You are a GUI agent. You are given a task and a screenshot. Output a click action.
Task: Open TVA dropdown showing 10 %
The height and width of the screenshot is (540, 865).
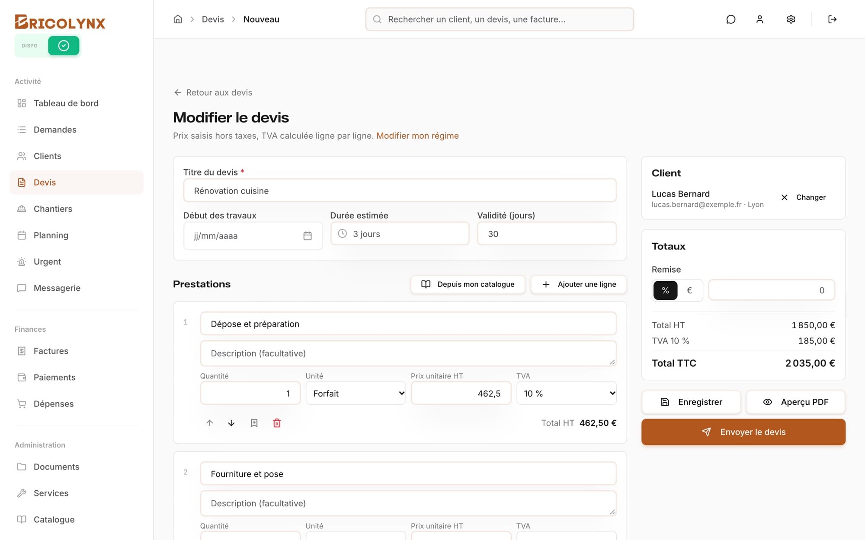pos(567,393)
